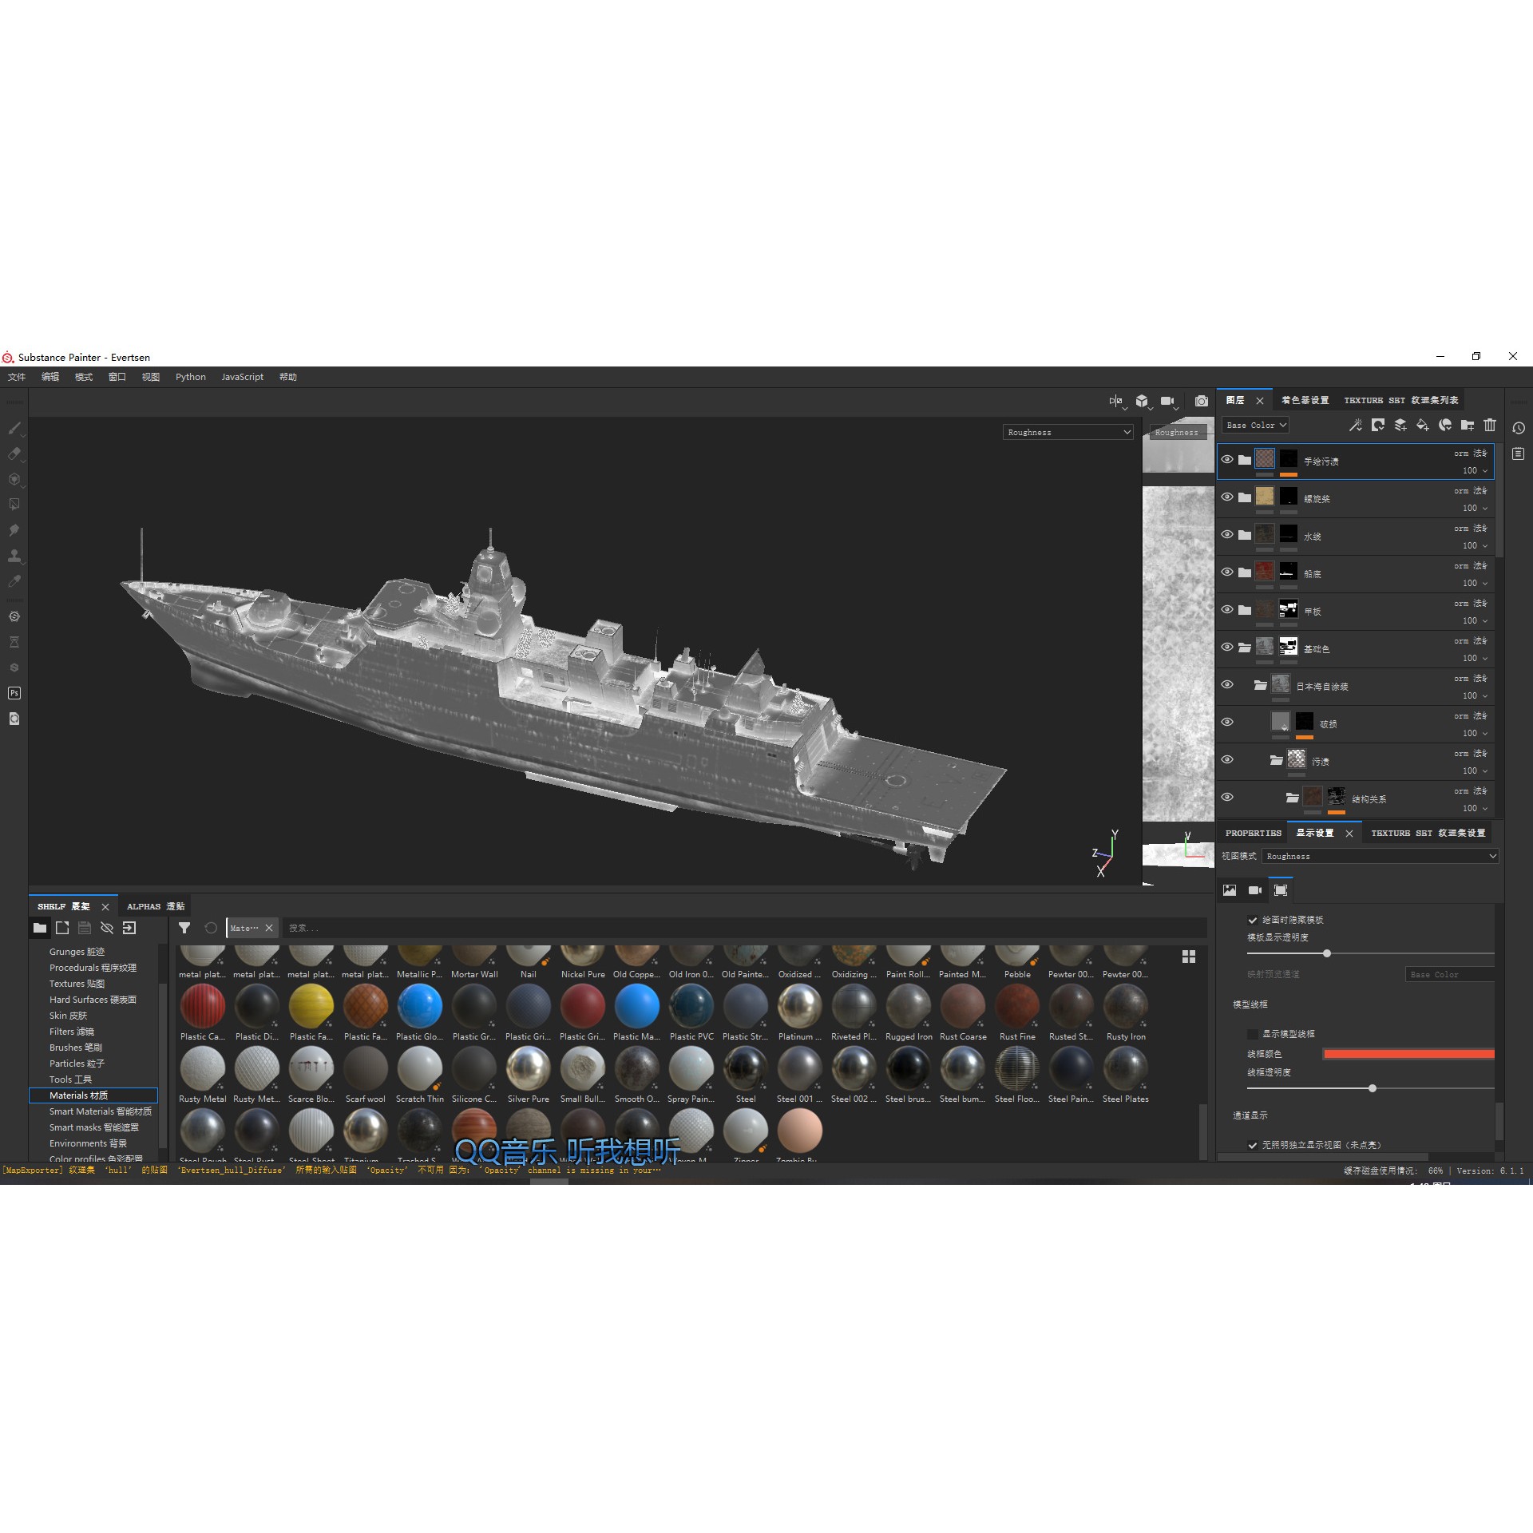Select the Paint brush tool

(x=14, y=429)
